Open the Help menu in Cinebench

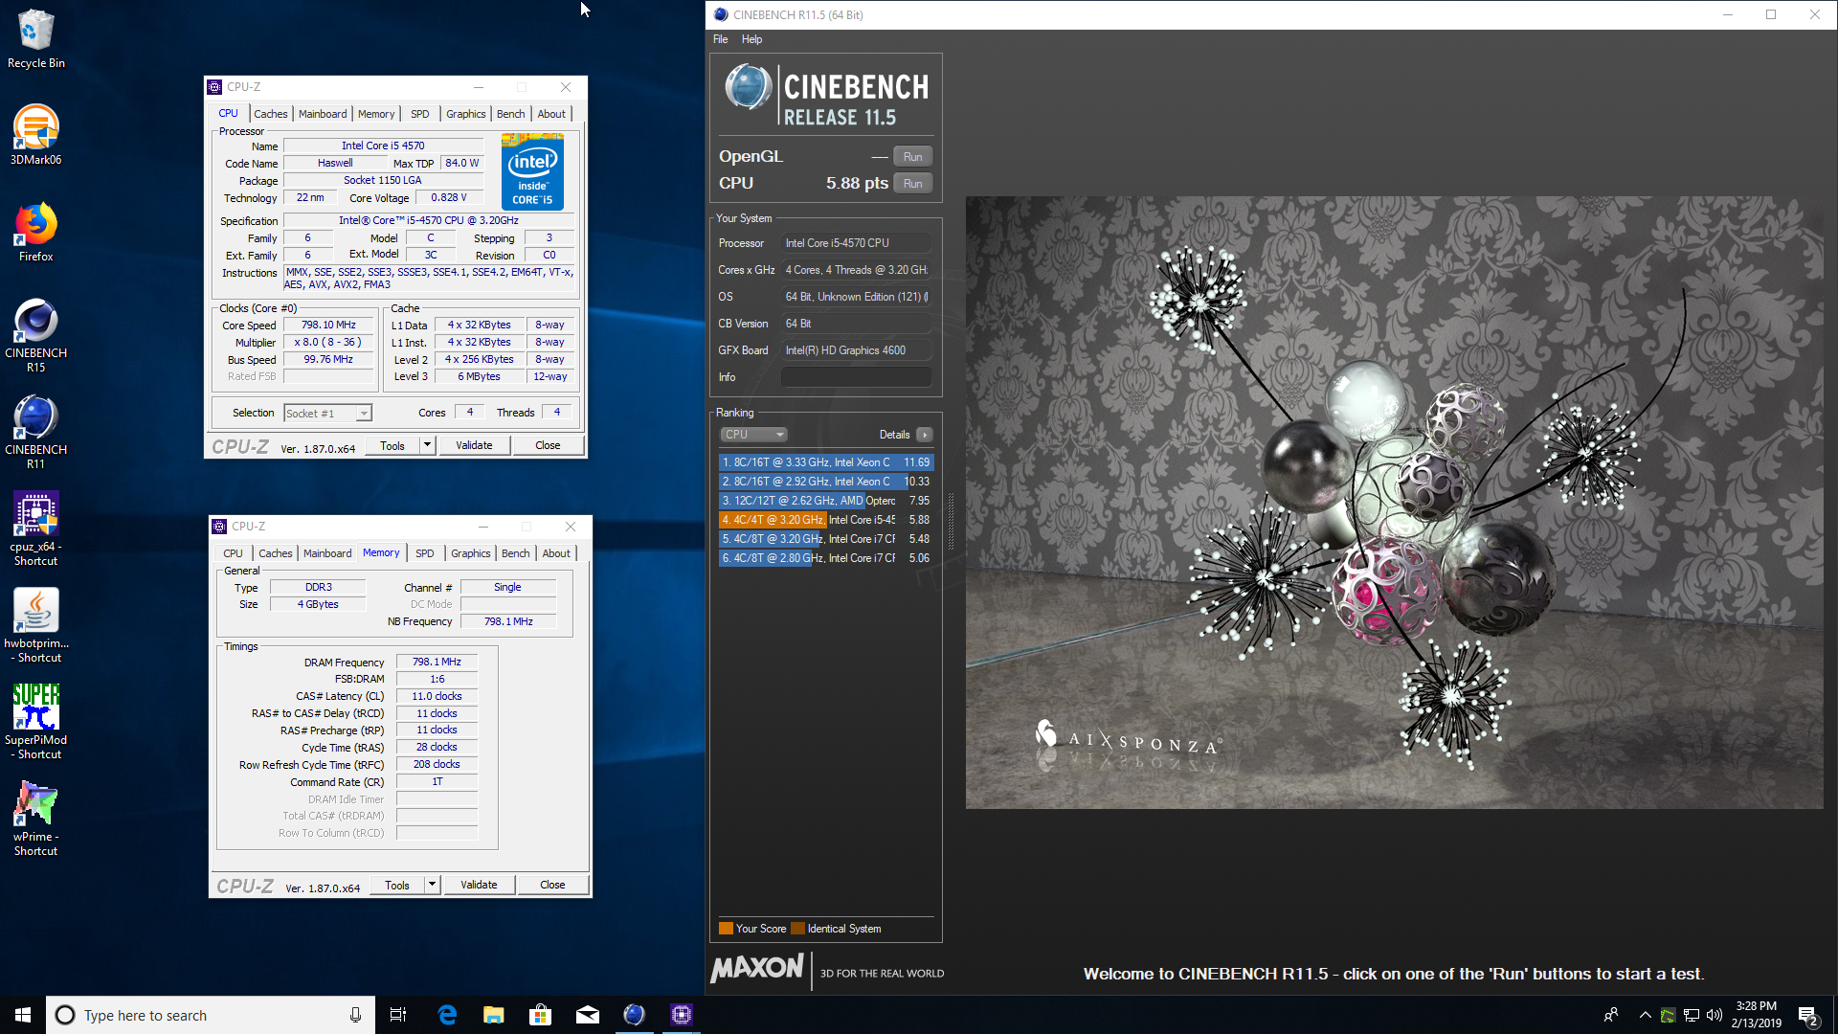[x=752, y=39]
